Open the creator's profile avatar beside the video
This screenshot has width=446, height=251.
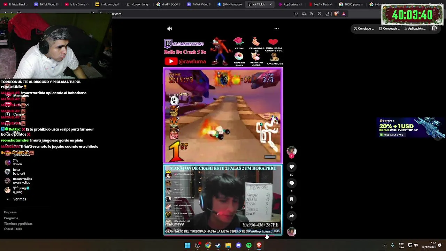point(292,151)
